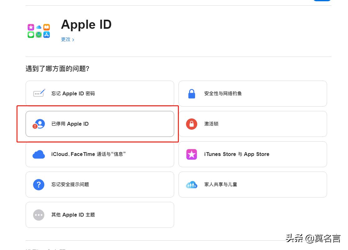
Task: Click the person alert icon for 已停用 Apple ID
Action: point(38,123)
